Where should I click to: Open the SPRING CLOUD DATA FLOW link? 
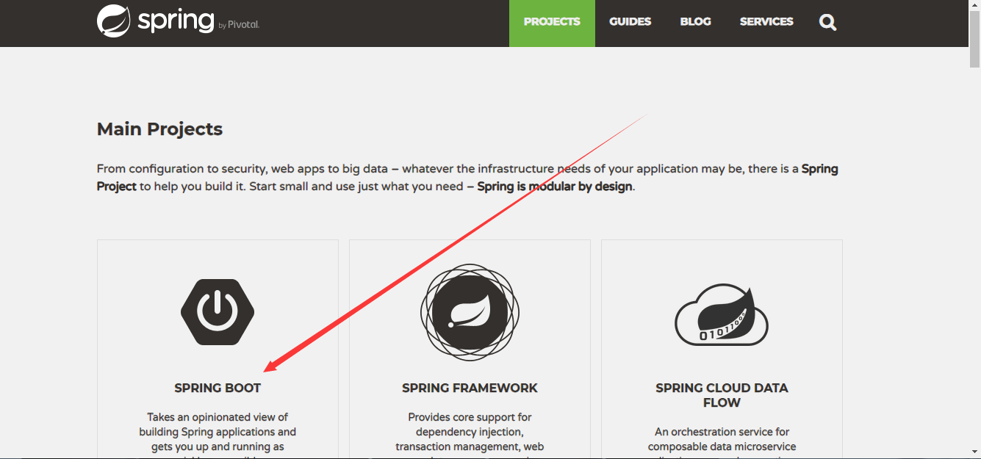click(722, 395)
